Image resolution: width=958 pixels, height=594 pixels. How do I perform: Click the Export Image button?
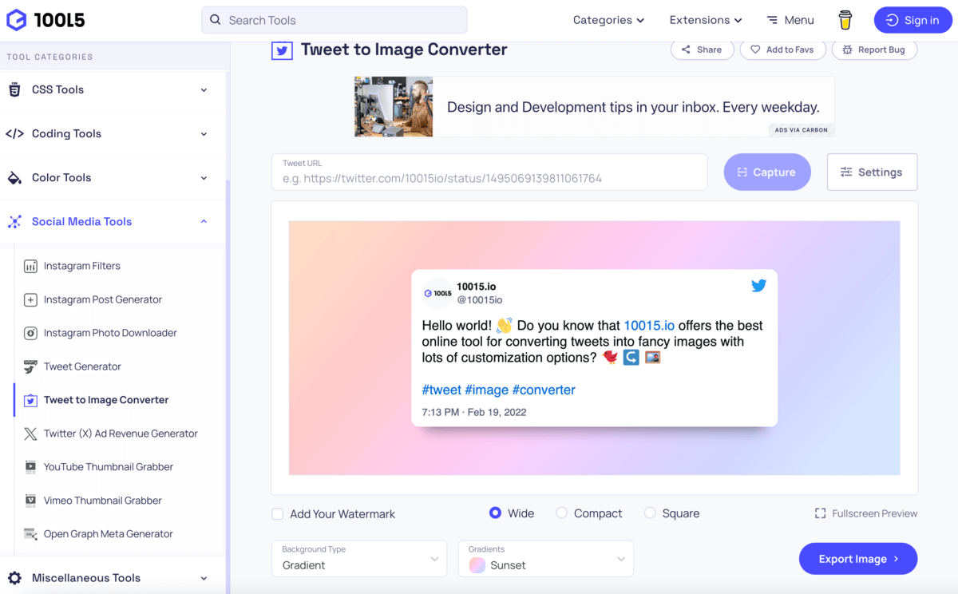click(x=857, y=559)
